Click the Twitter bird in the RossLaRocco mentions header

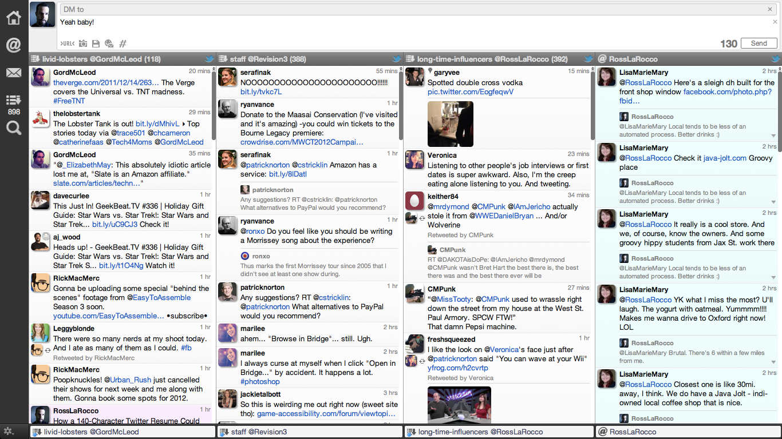pos(775,59)
